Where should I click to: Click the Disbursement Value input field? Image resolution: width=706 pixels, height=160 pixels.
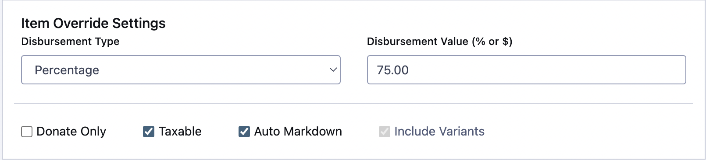[526, 70]
